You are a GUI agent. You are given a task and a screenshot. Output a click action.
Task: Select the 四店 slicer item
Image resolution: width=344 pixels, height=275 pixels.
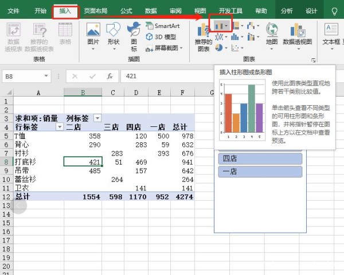click(x=260, y=158)
